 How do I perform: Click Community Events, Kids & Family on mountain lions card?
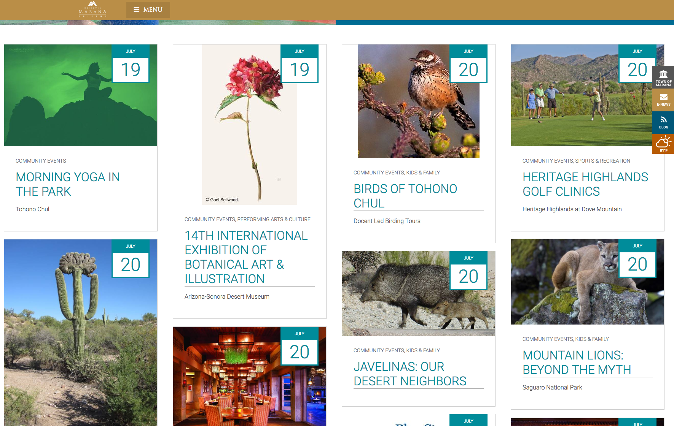tap(566, 339)
